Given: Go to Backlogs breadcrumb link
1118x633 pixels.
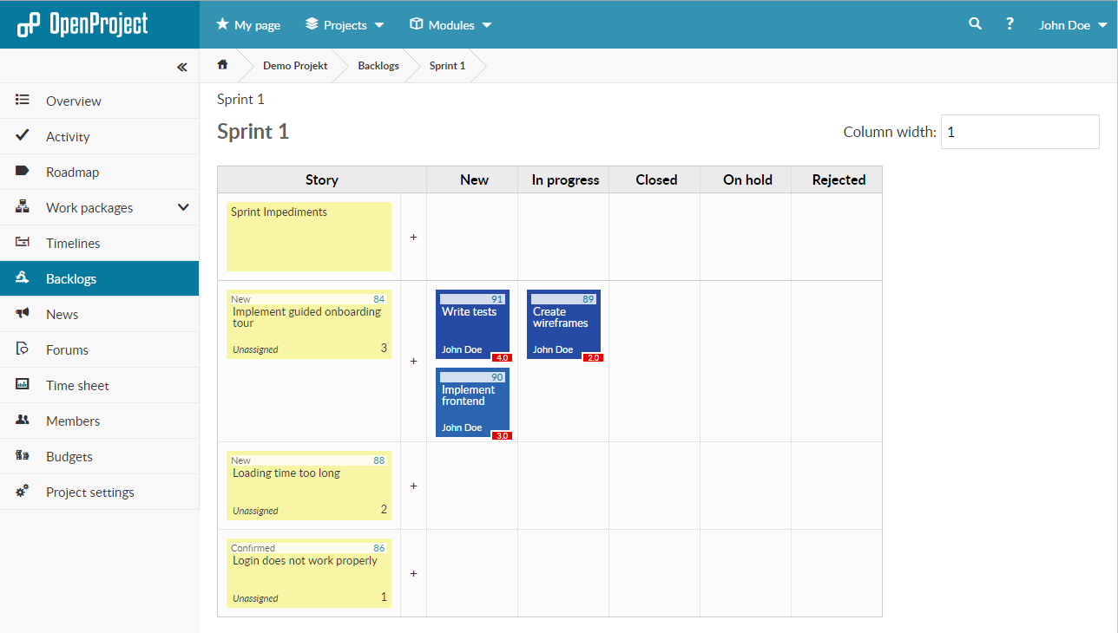Looking at the screenshot, I should pos(378,66).
